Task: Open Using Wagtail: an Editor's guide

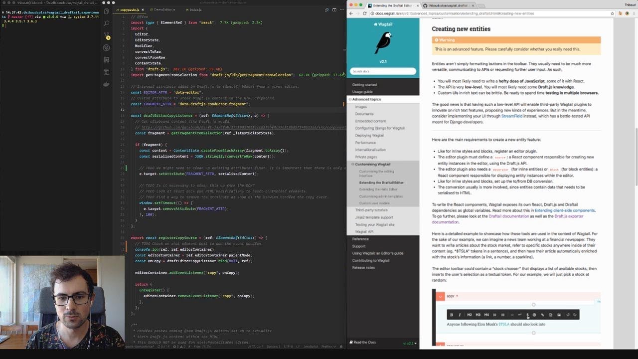Action: (x=378, y=253)
